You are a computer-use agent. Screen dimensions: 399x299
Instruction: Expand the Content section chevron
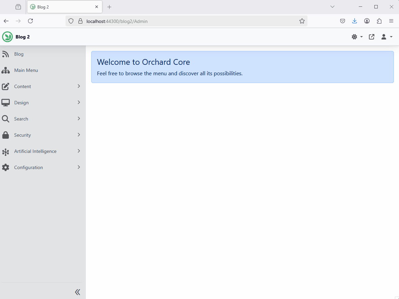[79, 86]
